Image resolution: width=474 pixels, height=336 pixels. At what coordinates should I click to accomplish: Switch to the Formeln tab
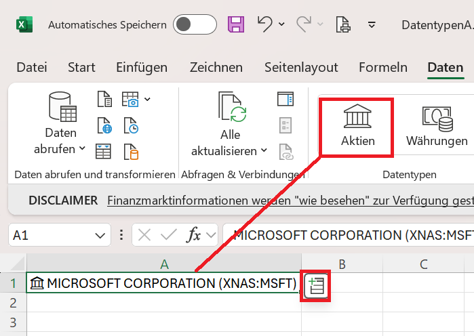(383, 67)
